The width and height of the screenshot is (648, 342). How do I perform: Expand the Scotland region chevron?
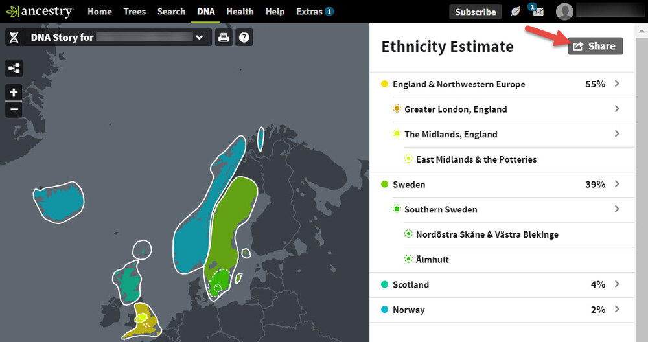coord(617,284)
